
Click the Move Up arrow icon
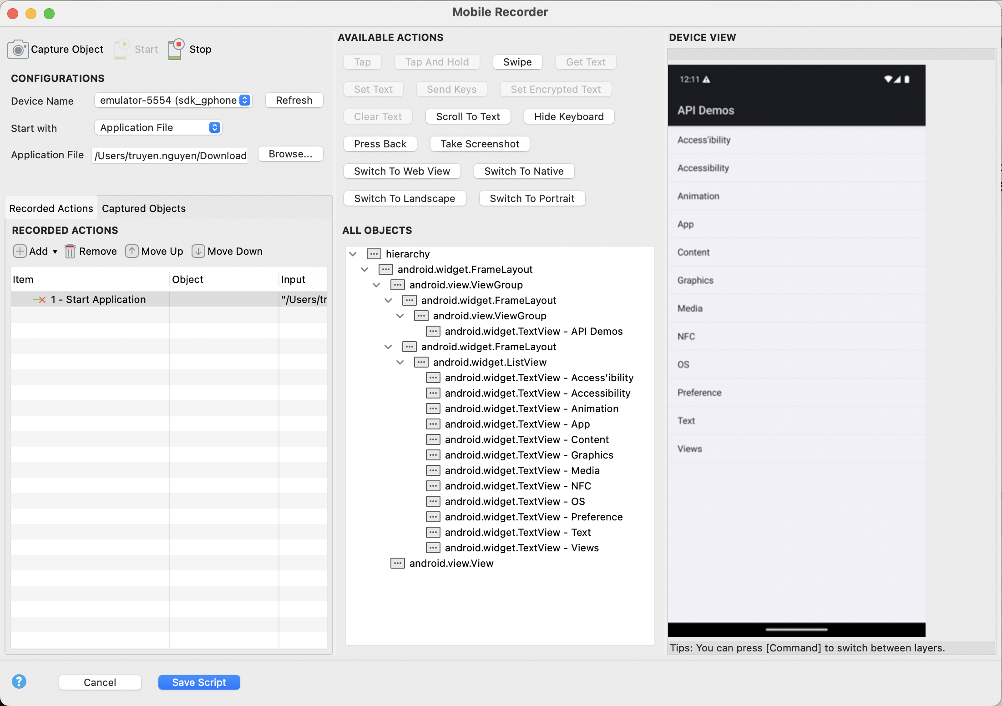tap(132, 251)
